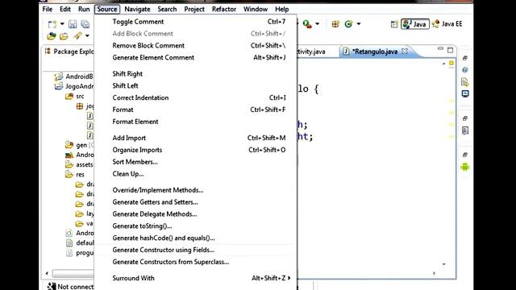Screen dimensions: 516x290
Task: Open the File menu
Action: [48, 9]
